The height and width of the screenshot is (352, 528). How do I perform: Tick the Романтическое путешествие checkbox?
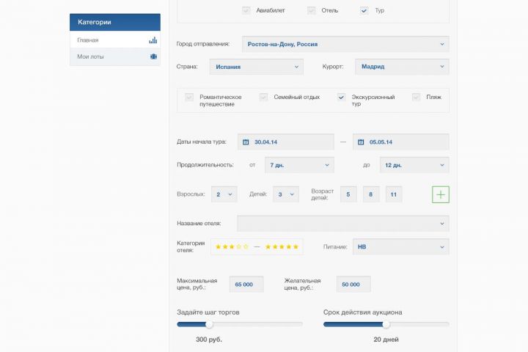point(189,97)
